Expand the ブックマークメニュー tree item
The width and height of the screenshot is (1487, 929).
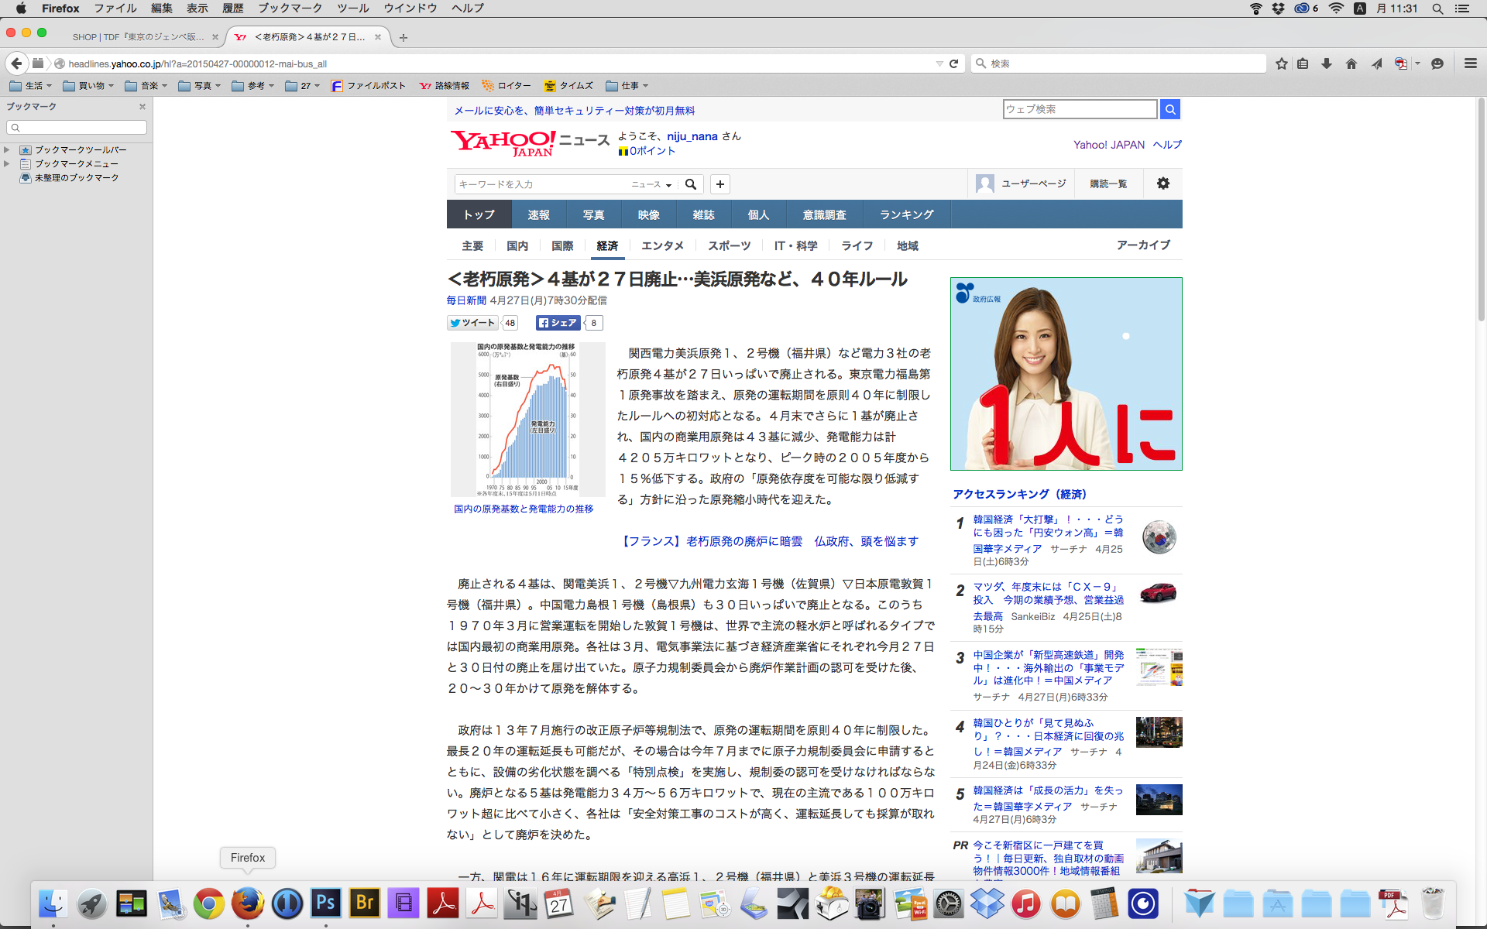7,163
